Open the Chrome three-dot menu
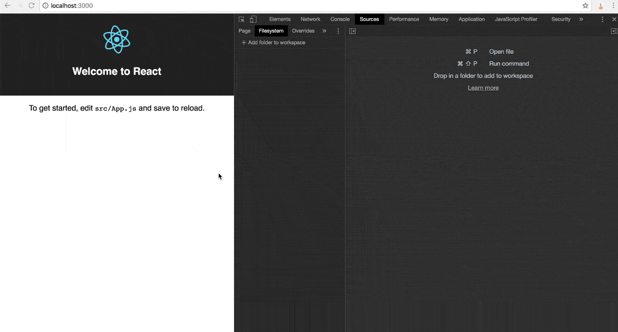 pos(613,6)
